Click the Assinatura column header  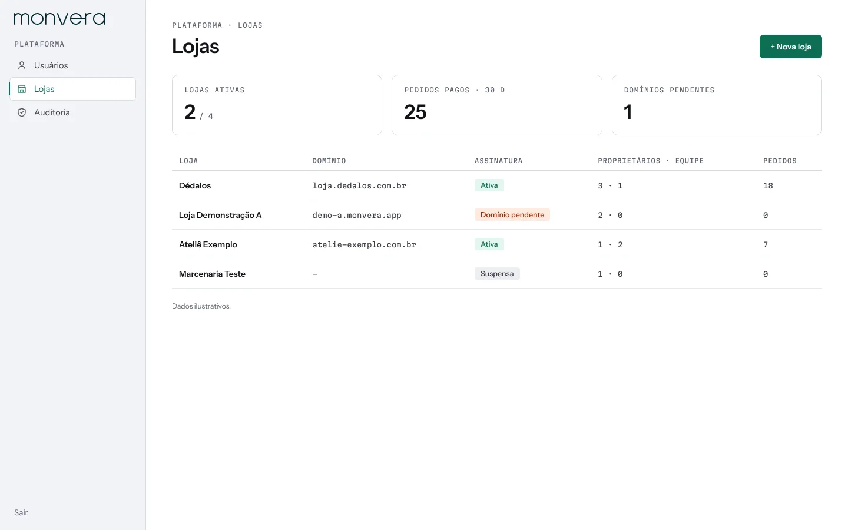click(x=499, y=161)
